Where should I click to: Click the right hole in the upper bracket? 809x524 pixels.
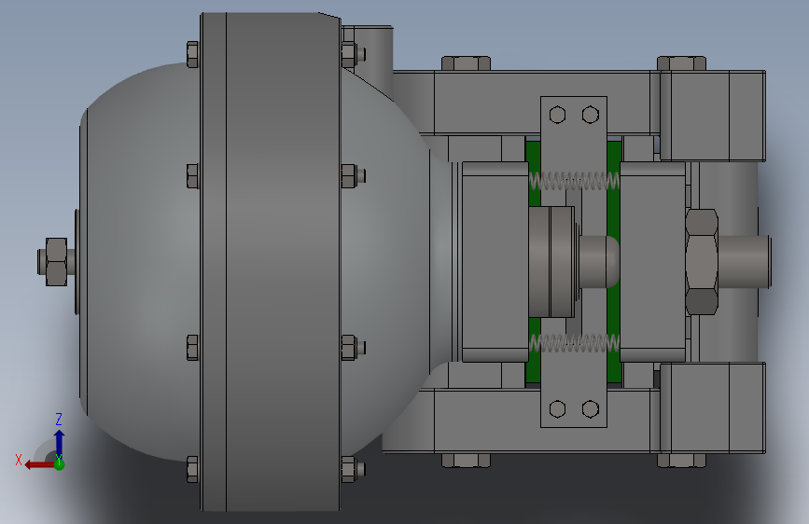click(x=591, y=115)
